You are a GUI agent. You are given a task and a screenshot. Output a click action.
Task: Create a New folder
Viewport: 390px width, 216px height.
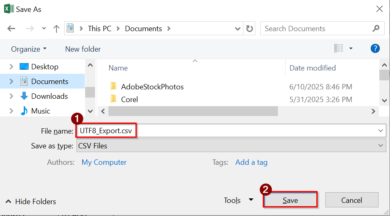pyautogui.click(x=83, y=49)
